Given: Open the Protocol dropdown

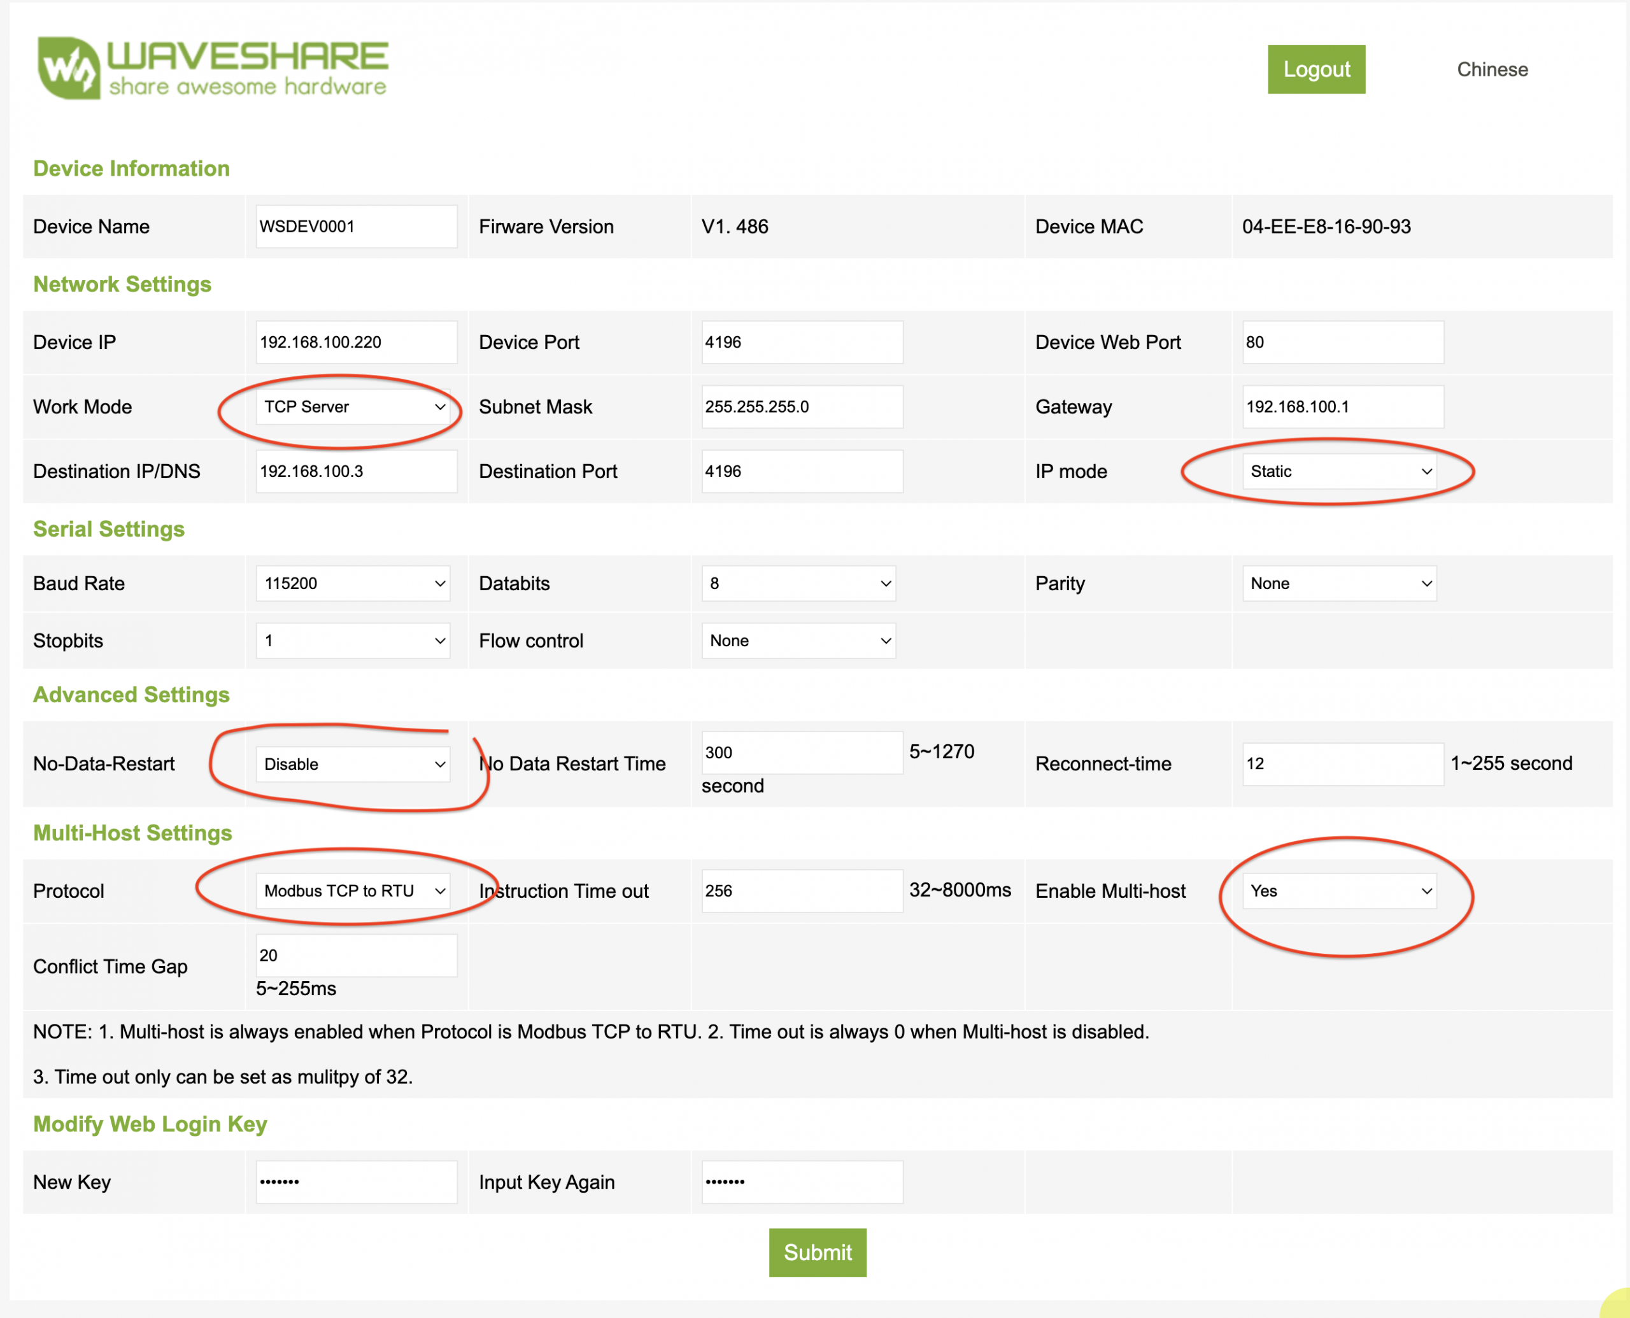Looking at the screenshot, I should tap(353, 891).
